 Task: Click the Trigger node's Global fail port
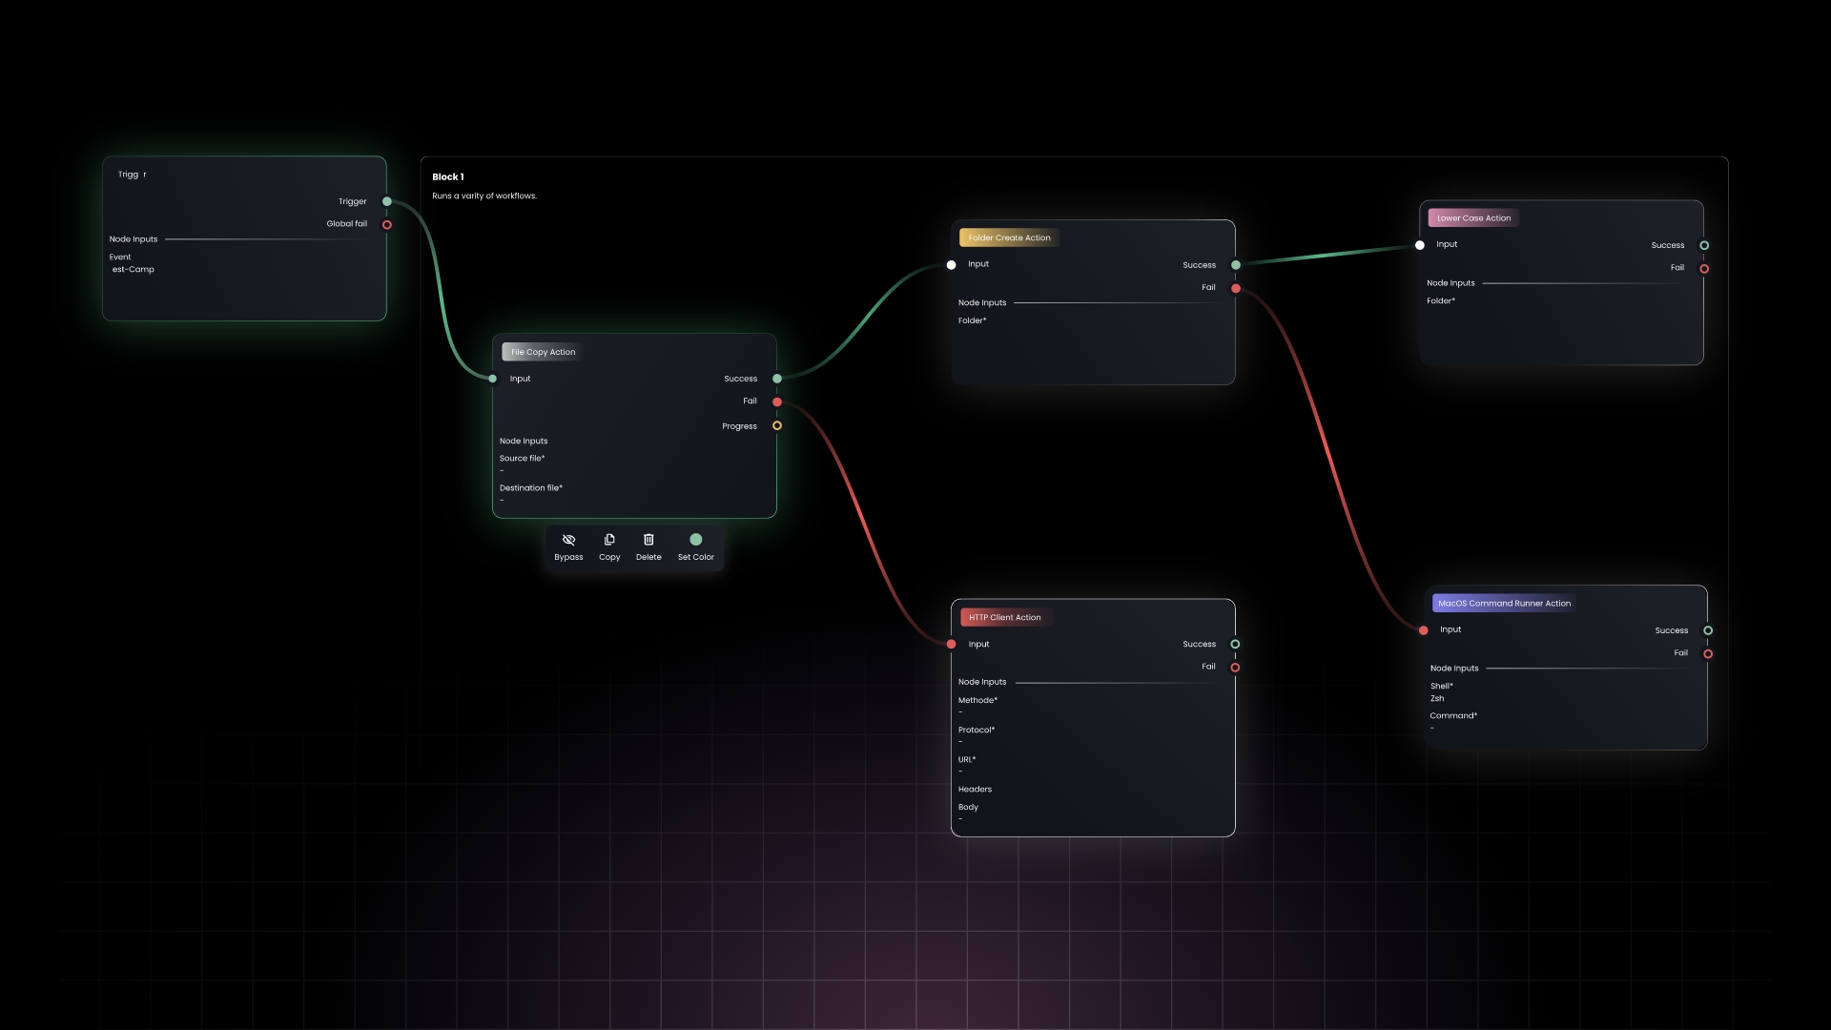tap(387, 225)
